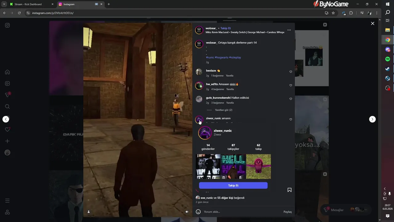The height and width of the screenshot is (222, 394).
Task: View ziwex_runic's 62 takip count
Action: 259,147
